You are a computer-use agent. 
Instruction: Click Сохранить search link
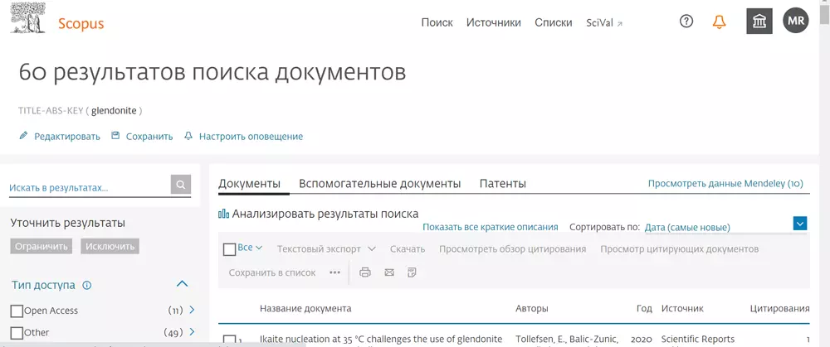click(x=149, y=137)
